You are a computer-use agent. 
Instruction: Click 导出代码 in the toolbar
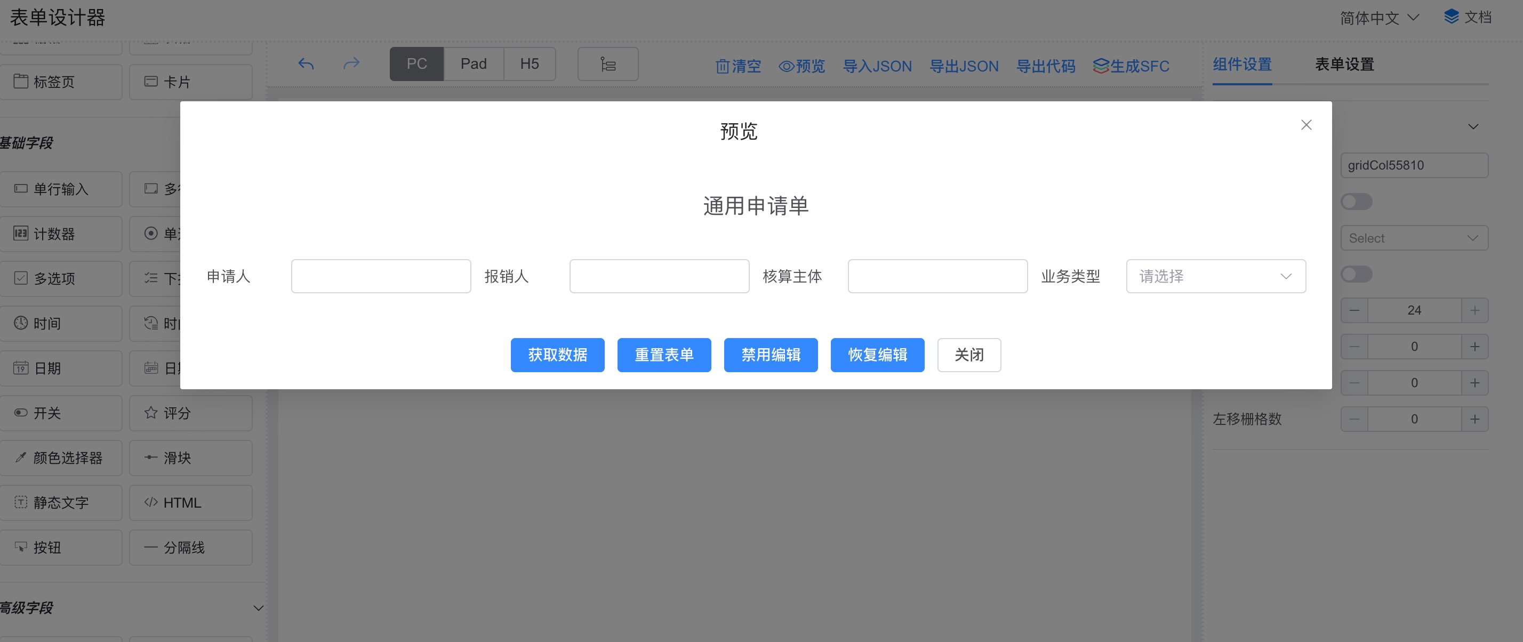click(x=1045, y=66)
